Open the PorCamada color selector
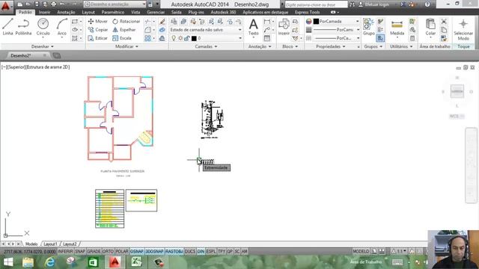The width and height of the screenshot is (479, 269). 332,22
